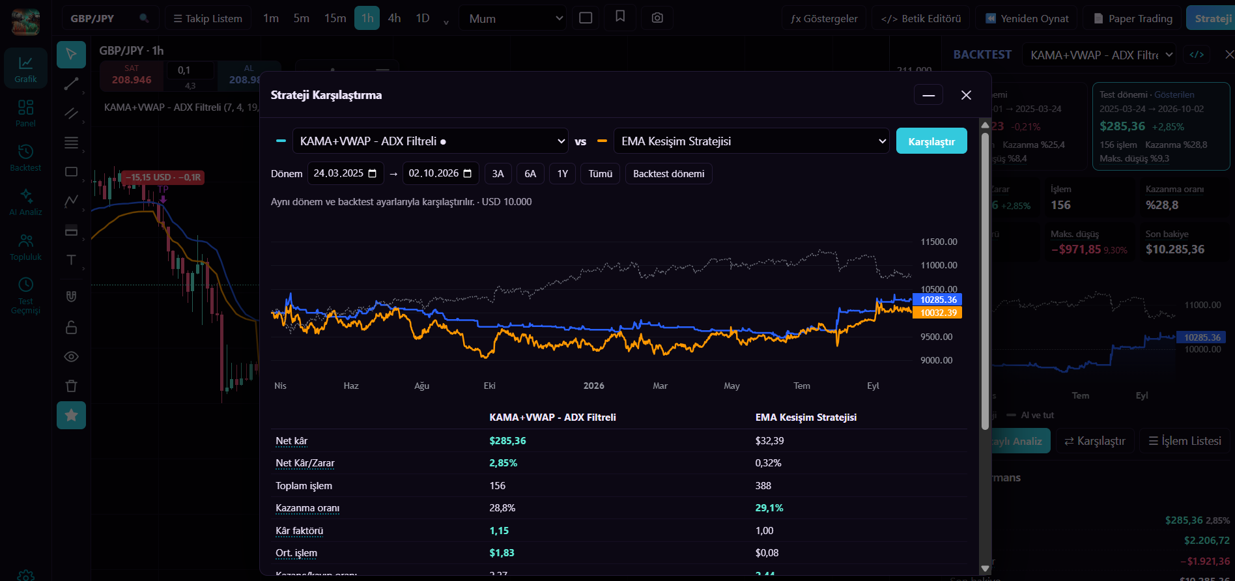Image resolution: width=1235 pixels, height=581 pixels.
Task: Select the text annotation tool
Action: 71,260
